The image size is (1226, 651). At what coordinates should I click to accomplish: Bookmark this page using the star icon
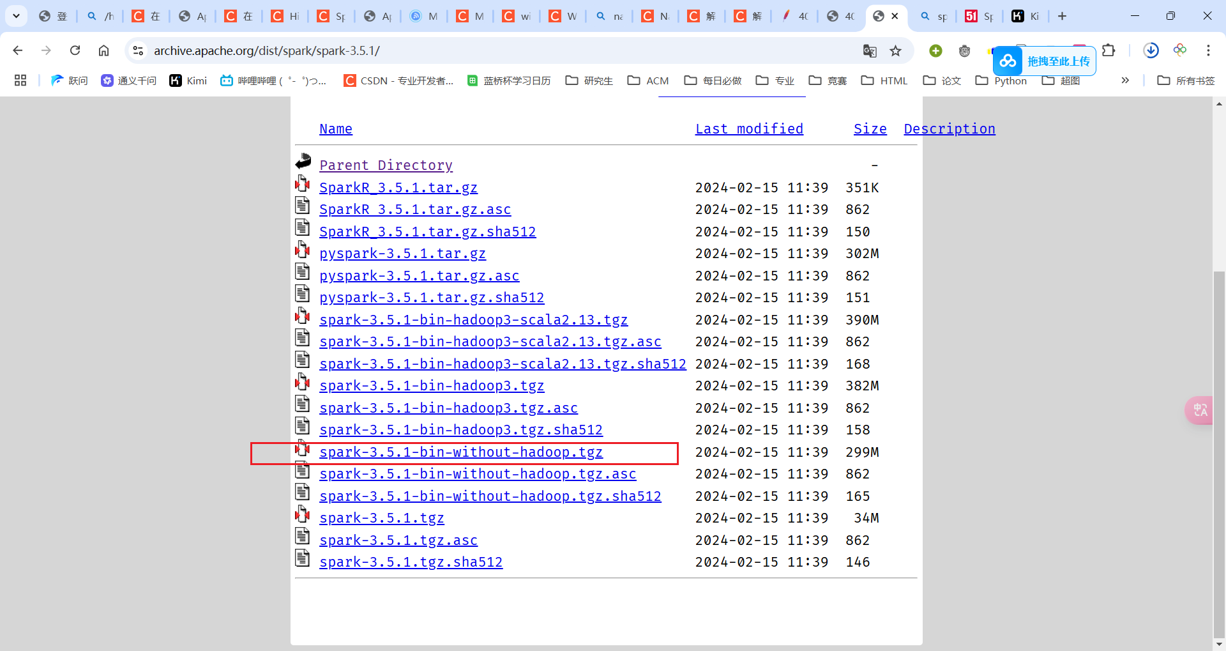coord(895,50)
